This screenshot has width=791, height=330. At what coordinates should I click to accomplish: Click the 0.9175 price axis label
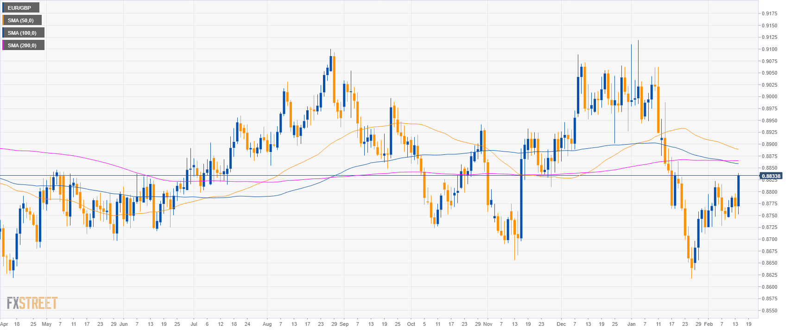[x=770, y=13]
